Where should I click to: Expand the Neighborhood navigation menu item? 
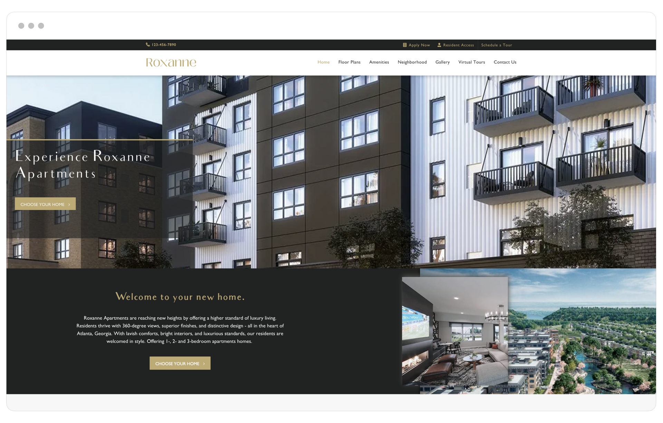pos(412,62)
